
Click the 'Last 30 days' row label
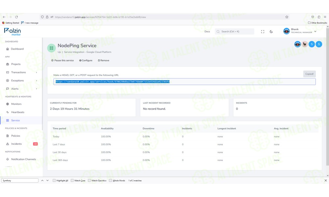click(60, 152)
